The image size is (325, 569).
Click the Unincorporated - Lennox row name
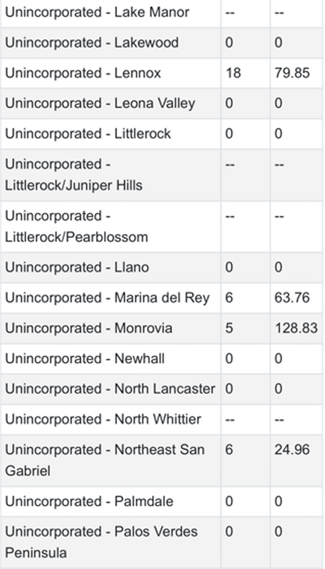coord(83,73)
